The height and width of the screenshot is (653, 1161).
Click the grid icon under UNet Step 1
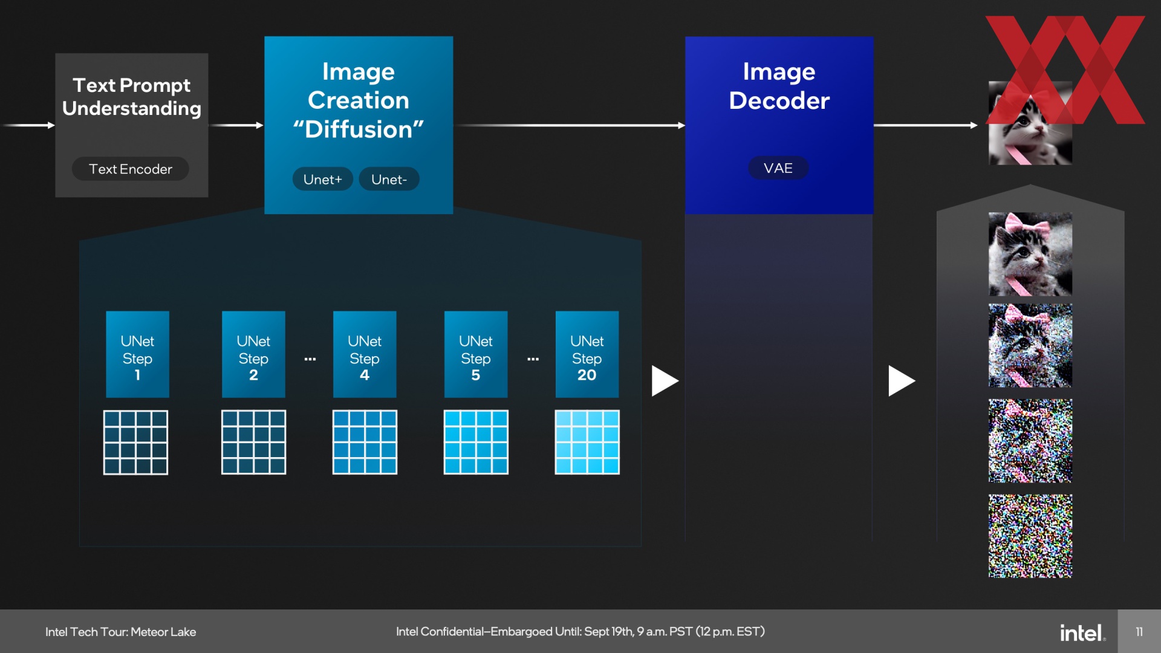pos(135,443)
